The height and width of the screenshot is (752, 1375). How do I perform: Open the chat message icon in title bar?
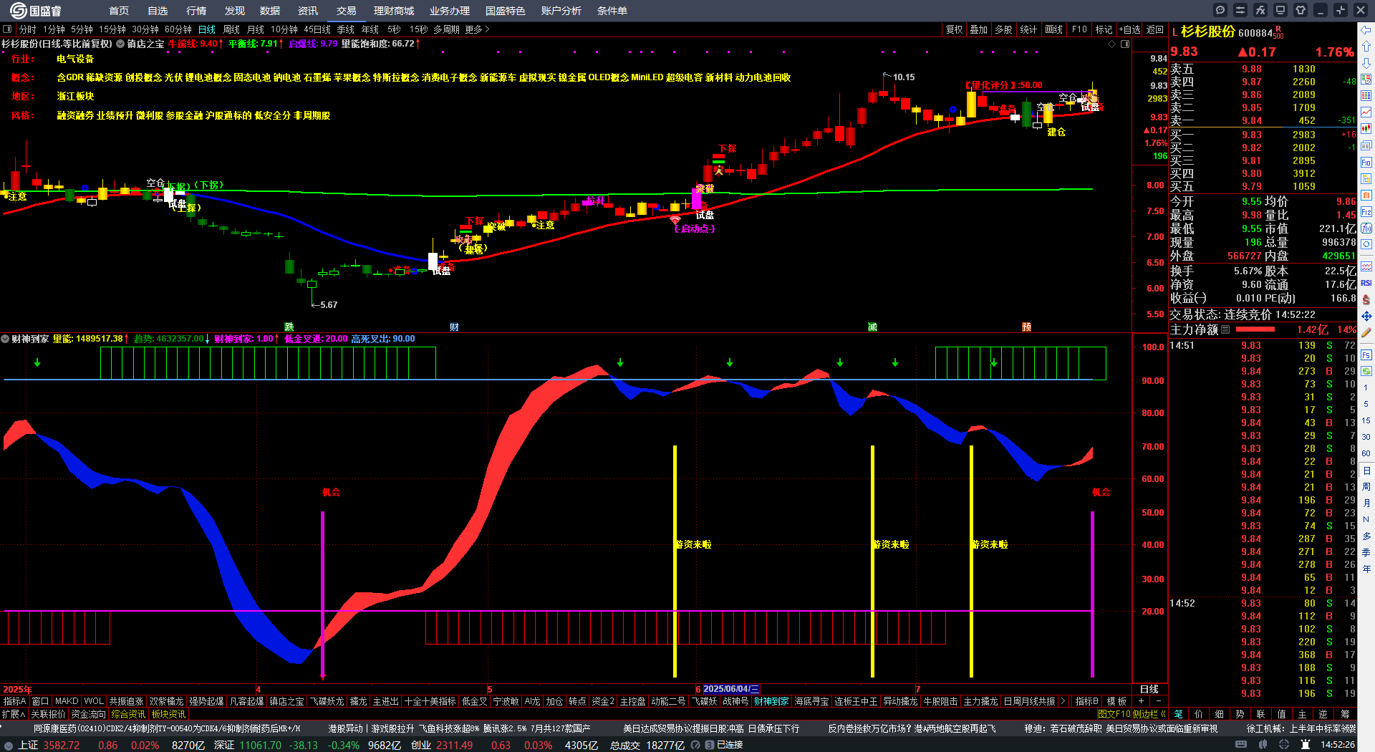coord(1220,10)
